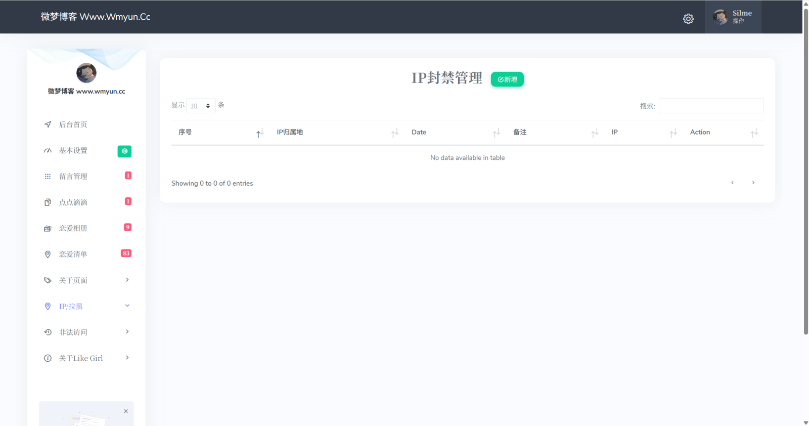Click the "Showing 0 to 0 of 0 entries" text
Image resolution: width=809 pixels, height=426 pixels.
pos(212,184)
